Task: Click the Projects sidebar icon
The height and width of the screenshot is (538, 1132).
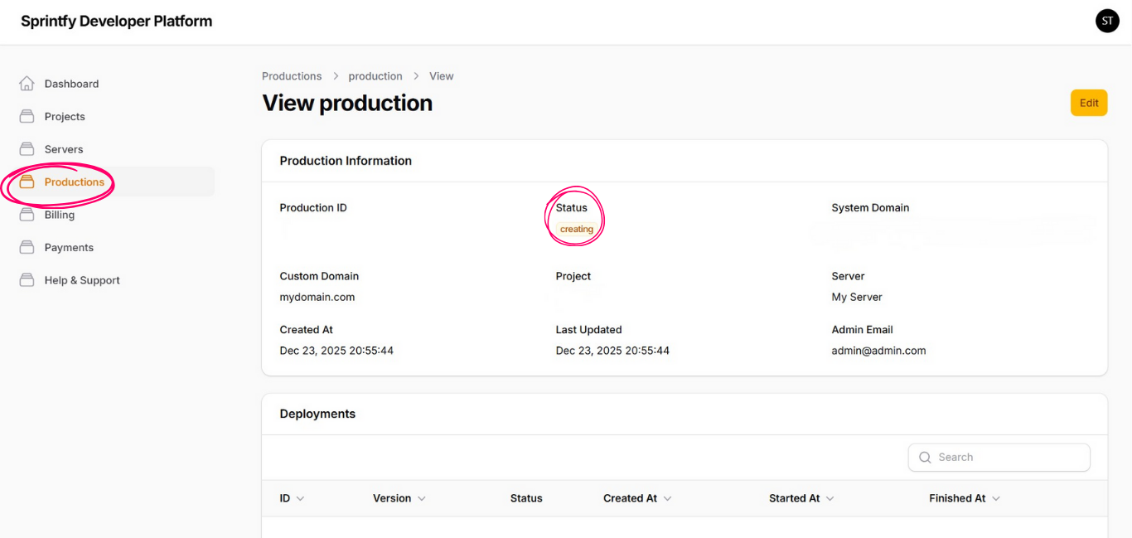Action: point(27,117)
